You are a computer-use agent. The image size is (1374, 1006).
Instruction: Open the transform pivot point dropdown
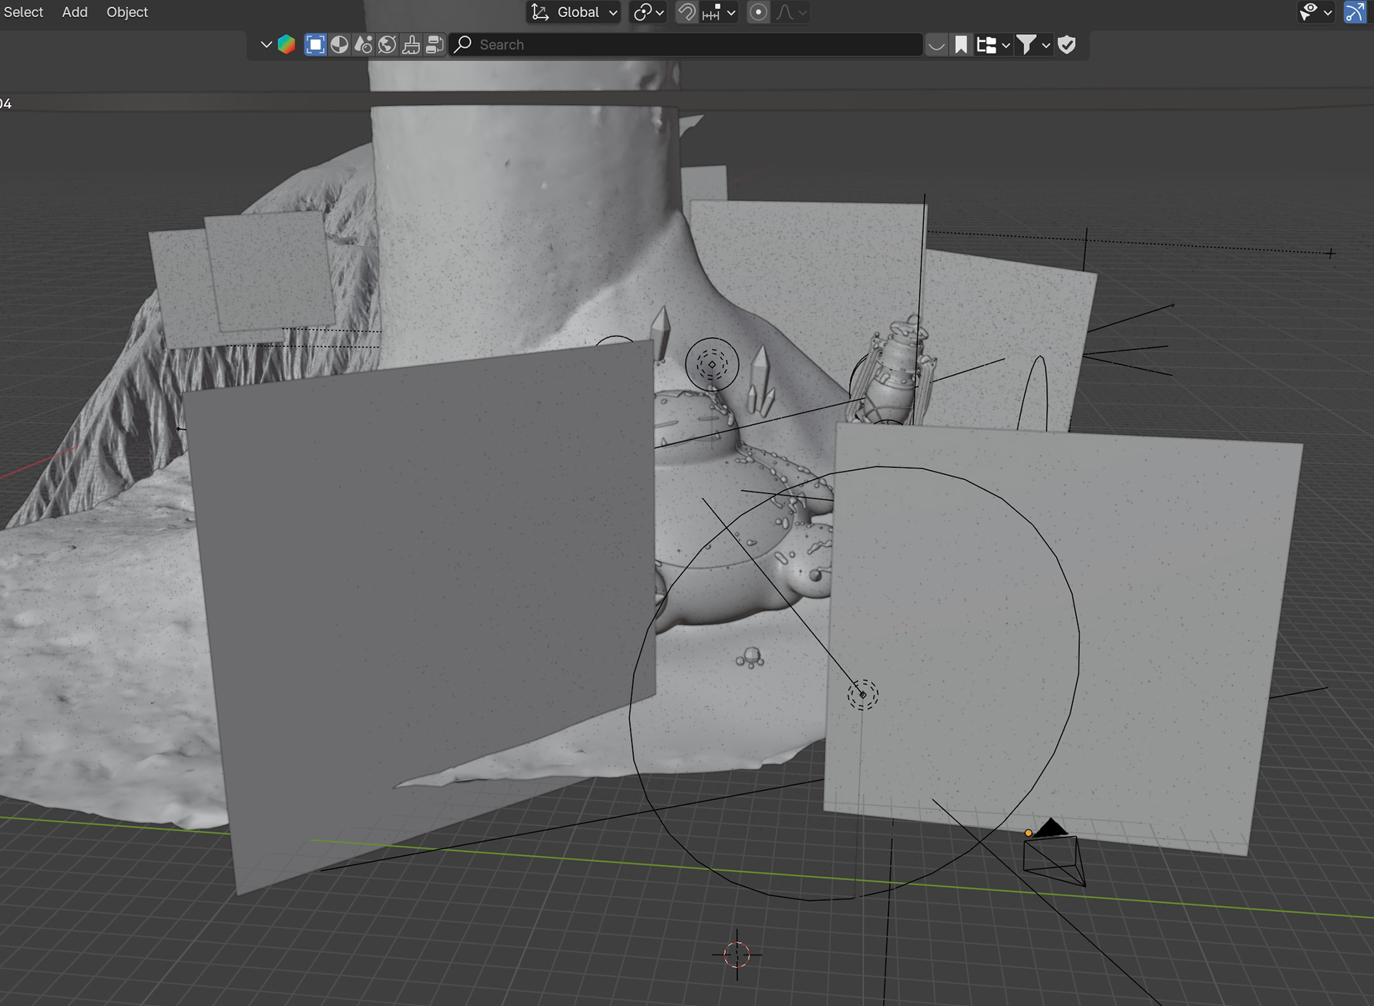pos(648,12)
